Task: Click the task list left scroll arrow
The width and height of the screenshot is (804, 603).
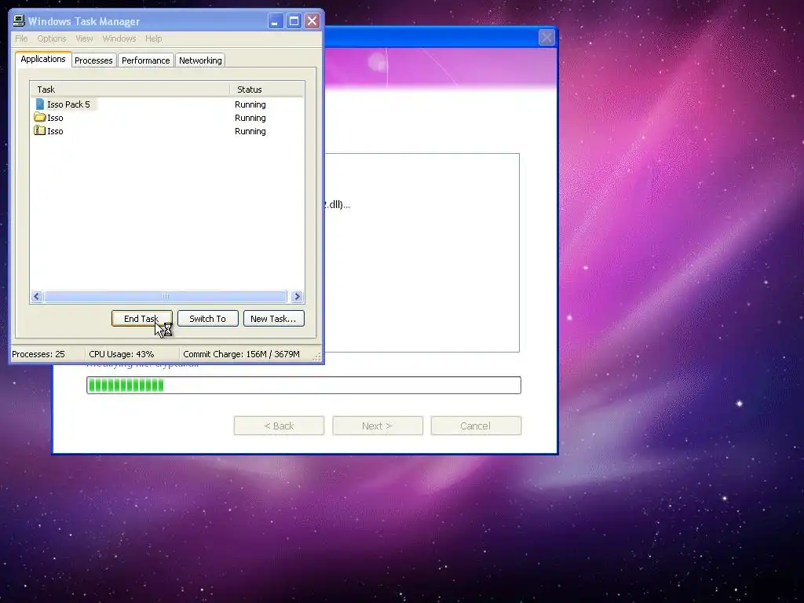Action: pos(36,296)
